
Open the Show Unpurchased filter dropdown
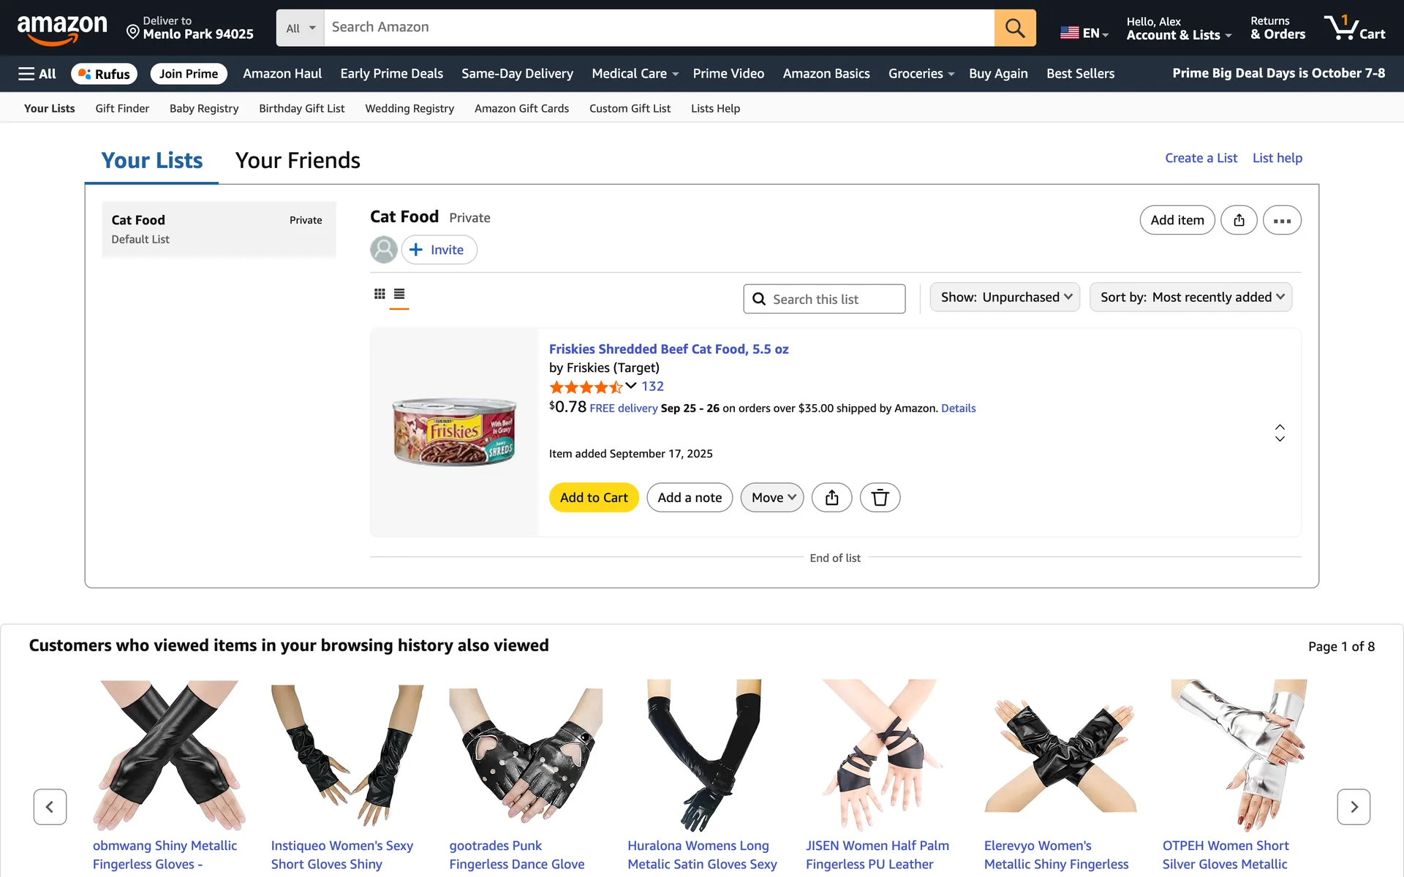(x=1005, y=297)
